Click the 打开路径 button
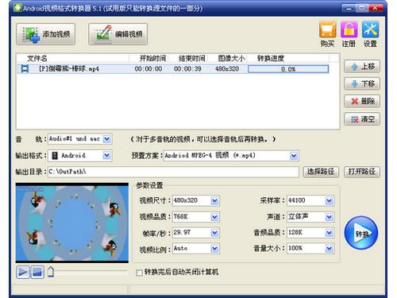This screenshot has width=397, height=298. [x=362, y=172]
